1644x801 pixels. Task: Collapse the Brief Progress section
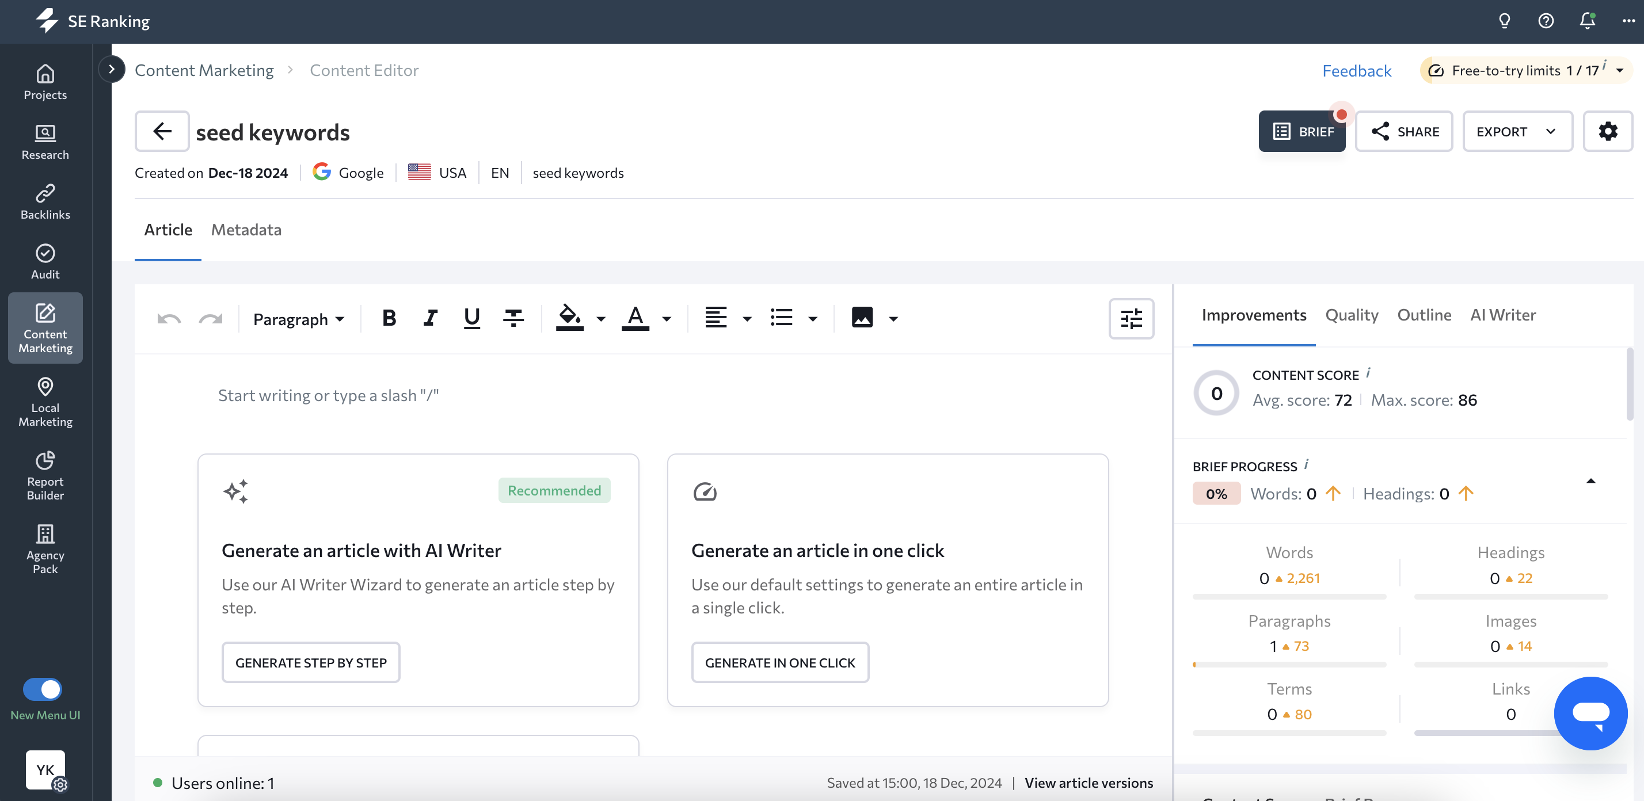[1590, 481]
